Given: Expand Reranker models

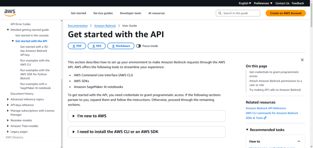Looking at the screenshot, I should [x=8, y=120].
